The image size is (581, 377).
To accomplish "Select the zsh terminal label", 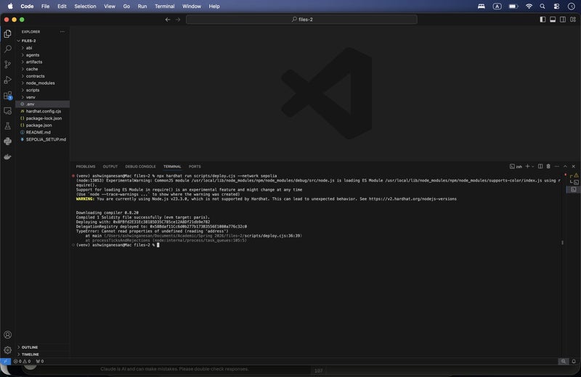I will [x=516, y=167].
